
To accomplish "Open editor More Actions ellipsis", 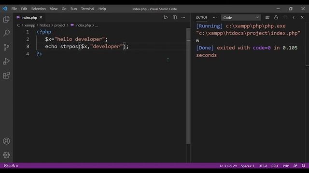I will tap(183, 17).
